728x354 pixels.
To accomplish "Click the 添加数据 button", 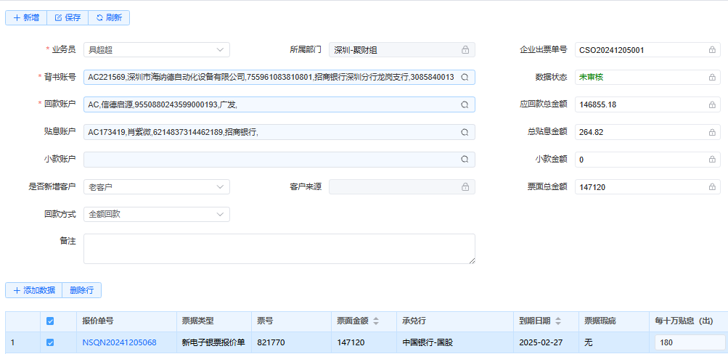I will click(x=34, y=290).
